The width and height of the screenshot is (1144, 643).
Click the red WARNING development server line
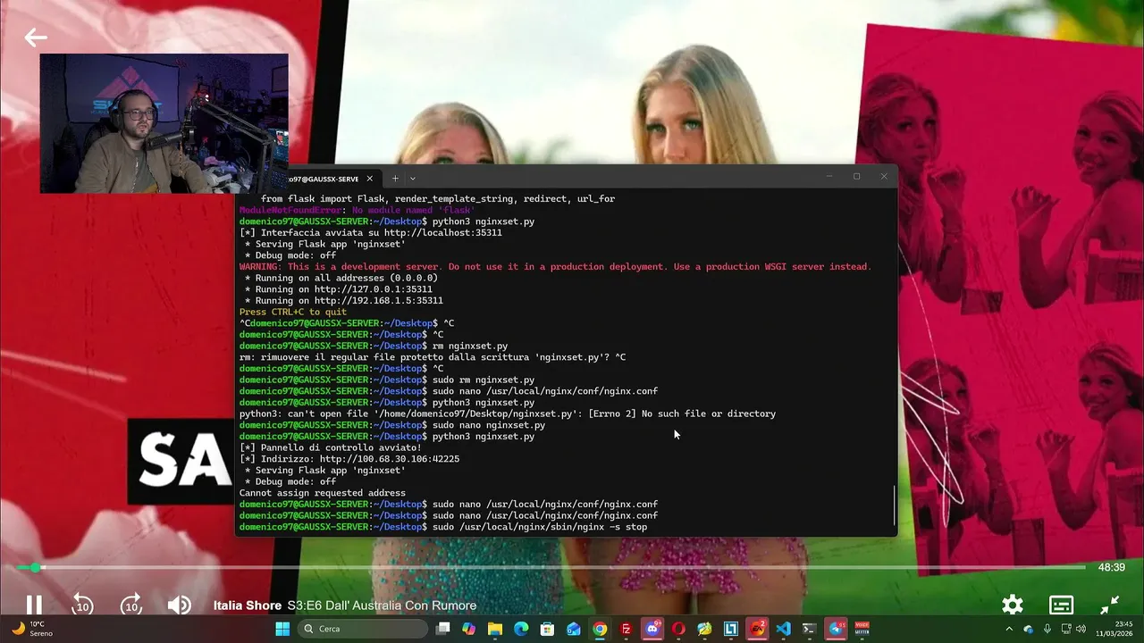(555, 267)
